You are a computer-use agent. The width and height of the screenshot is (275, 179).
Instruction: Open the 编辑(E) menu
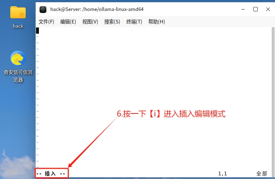click(x=68, y=22)
